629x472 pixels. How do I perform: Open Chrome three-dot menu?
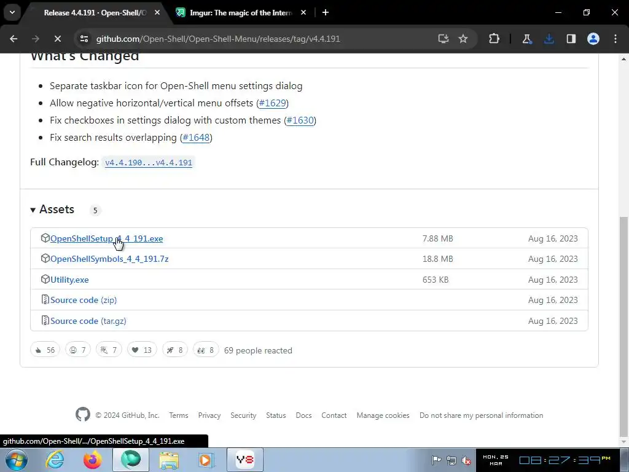(615, 39)
